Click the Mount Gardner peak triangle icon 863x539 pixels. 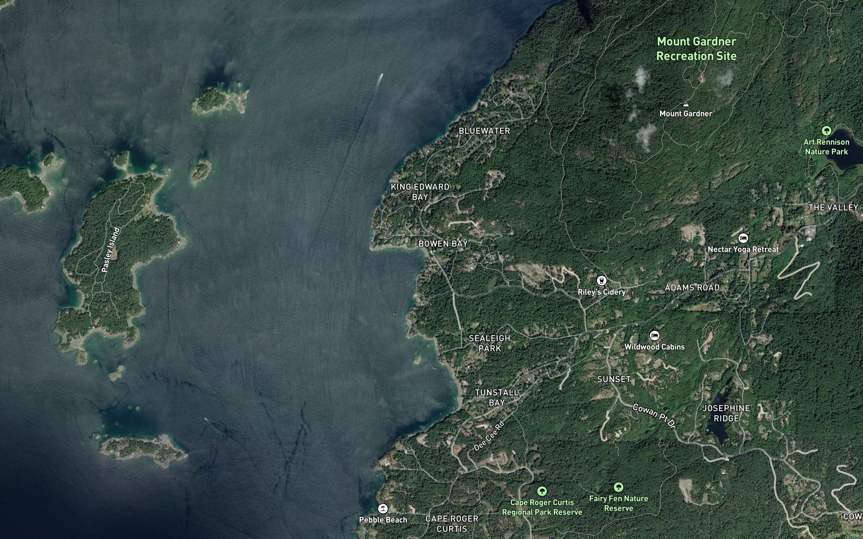coord(685,104)
